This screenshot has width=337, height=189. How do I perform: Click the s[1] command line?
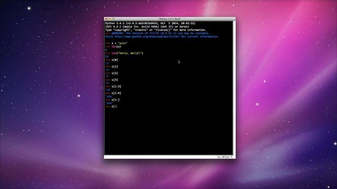pos(112,67)
